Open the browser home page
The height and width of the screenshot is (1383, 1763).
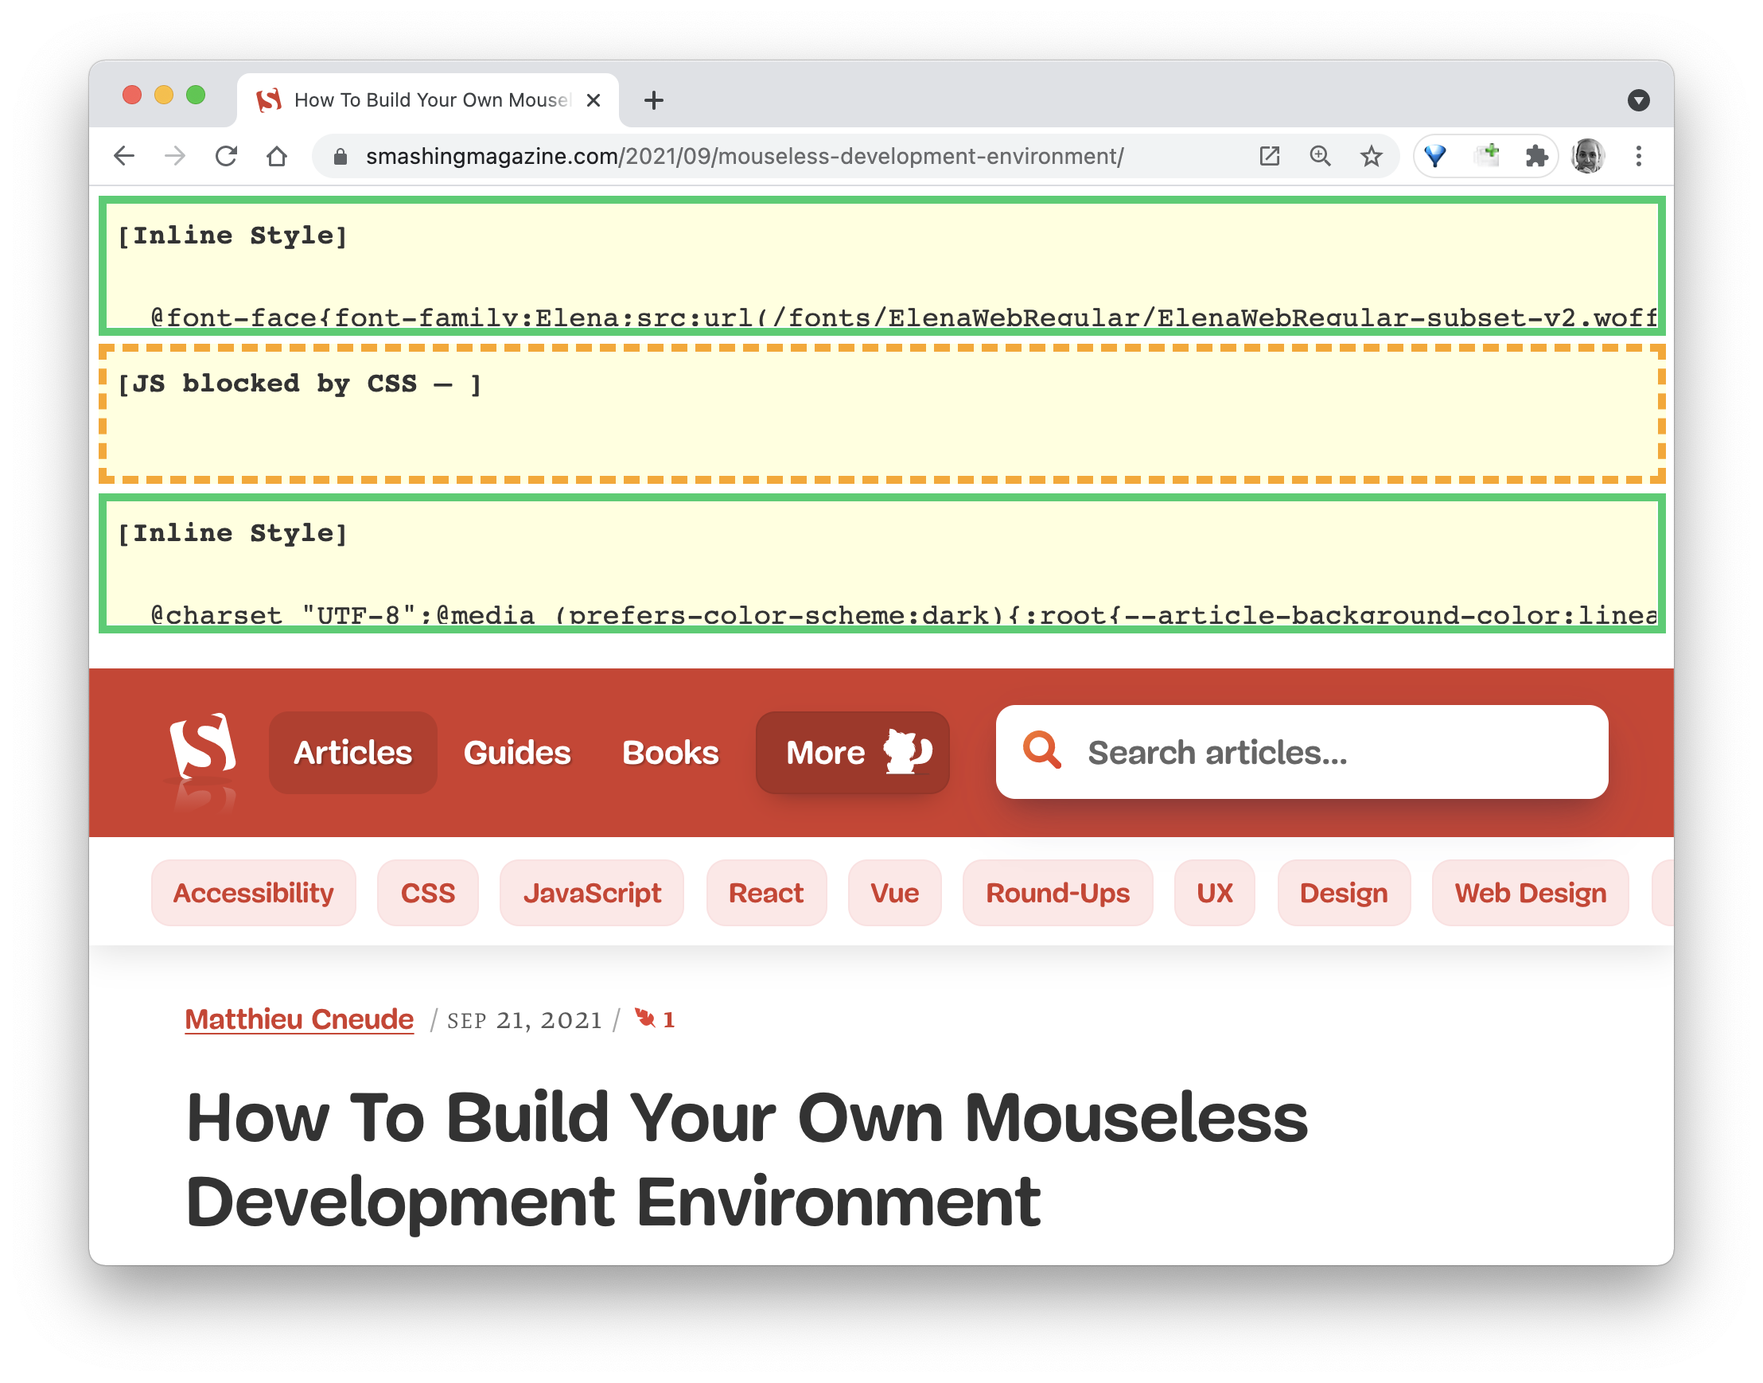tap(278, 156)
